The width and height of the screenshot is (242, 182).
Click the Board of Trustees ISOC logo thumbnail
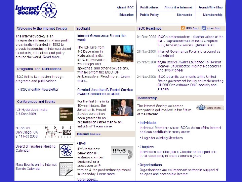point(66,151)
